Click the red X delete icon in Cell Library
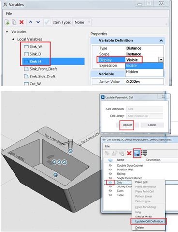This screenshot has width=178, height=232. [129, 153]
